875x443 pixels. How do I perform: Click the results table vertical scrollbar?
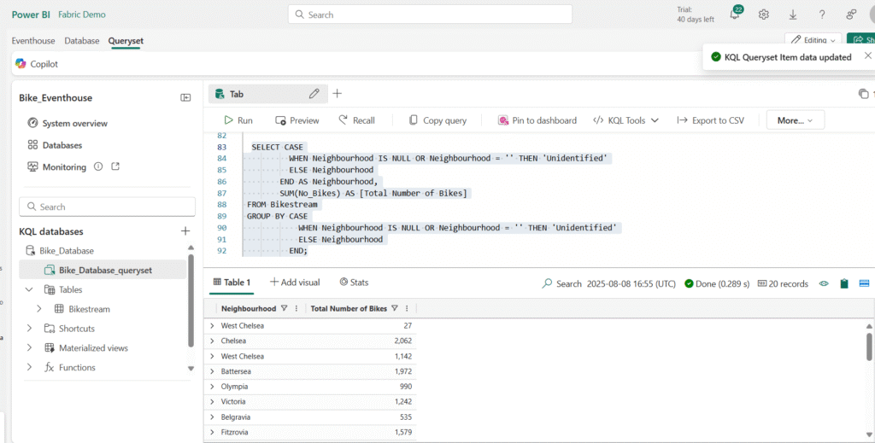(869, 347)
